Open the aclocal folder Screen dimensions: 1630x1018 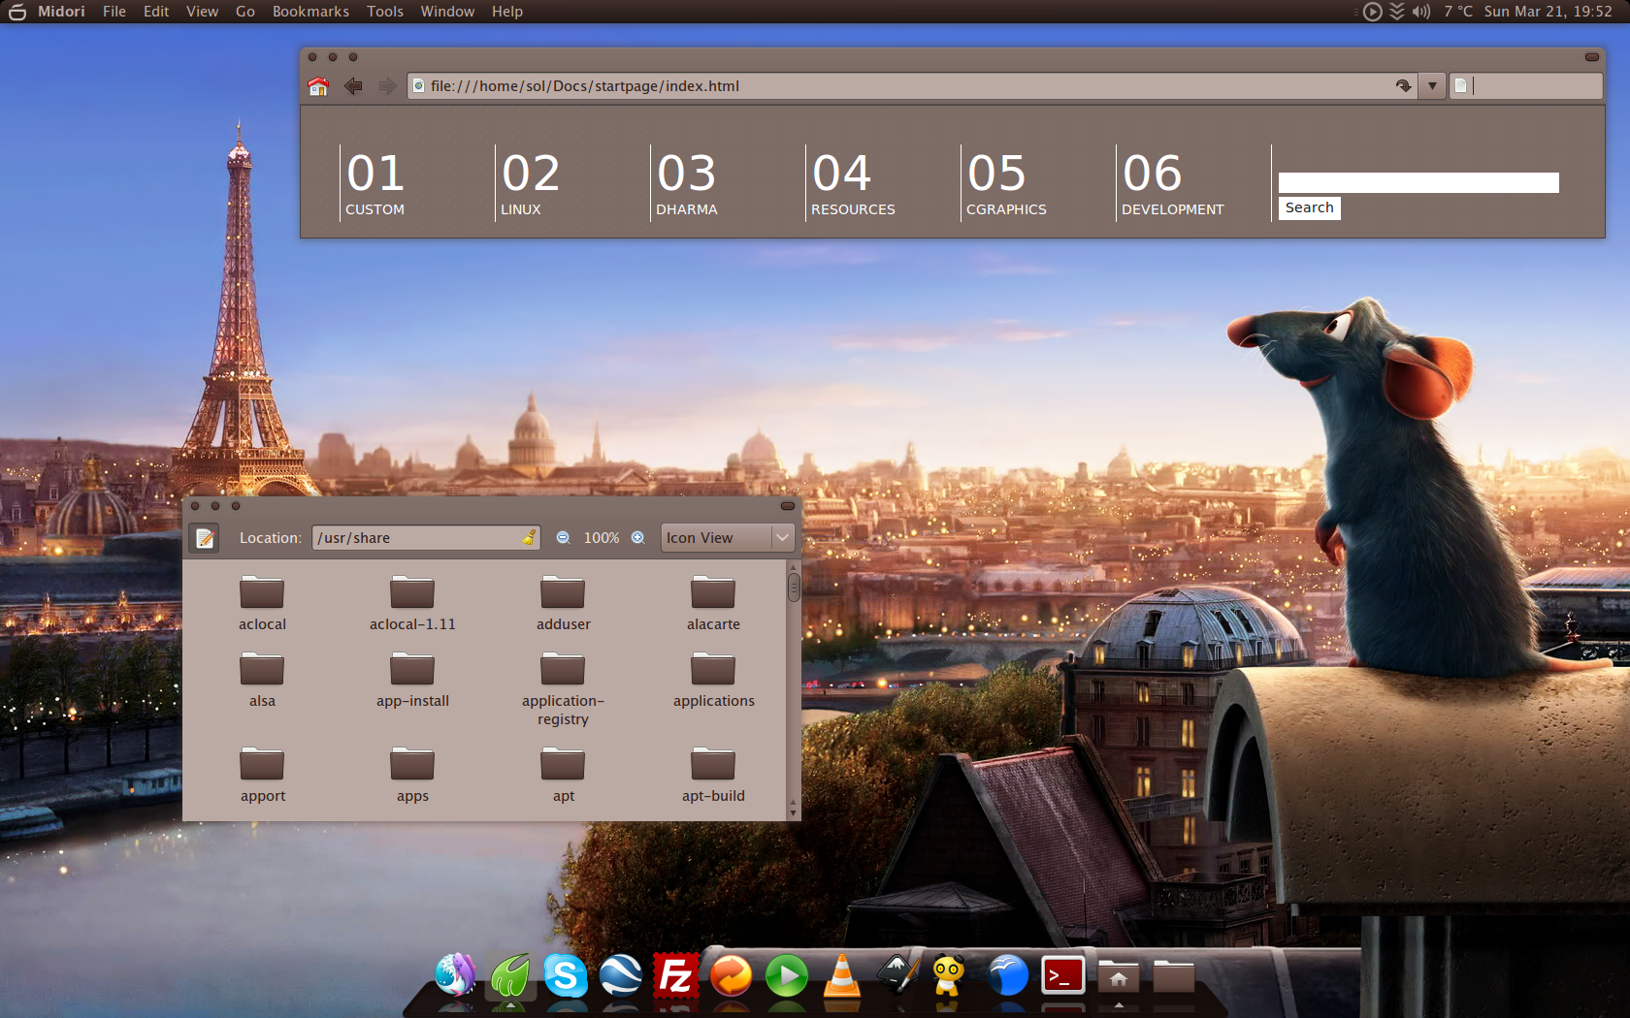[262, 604]
